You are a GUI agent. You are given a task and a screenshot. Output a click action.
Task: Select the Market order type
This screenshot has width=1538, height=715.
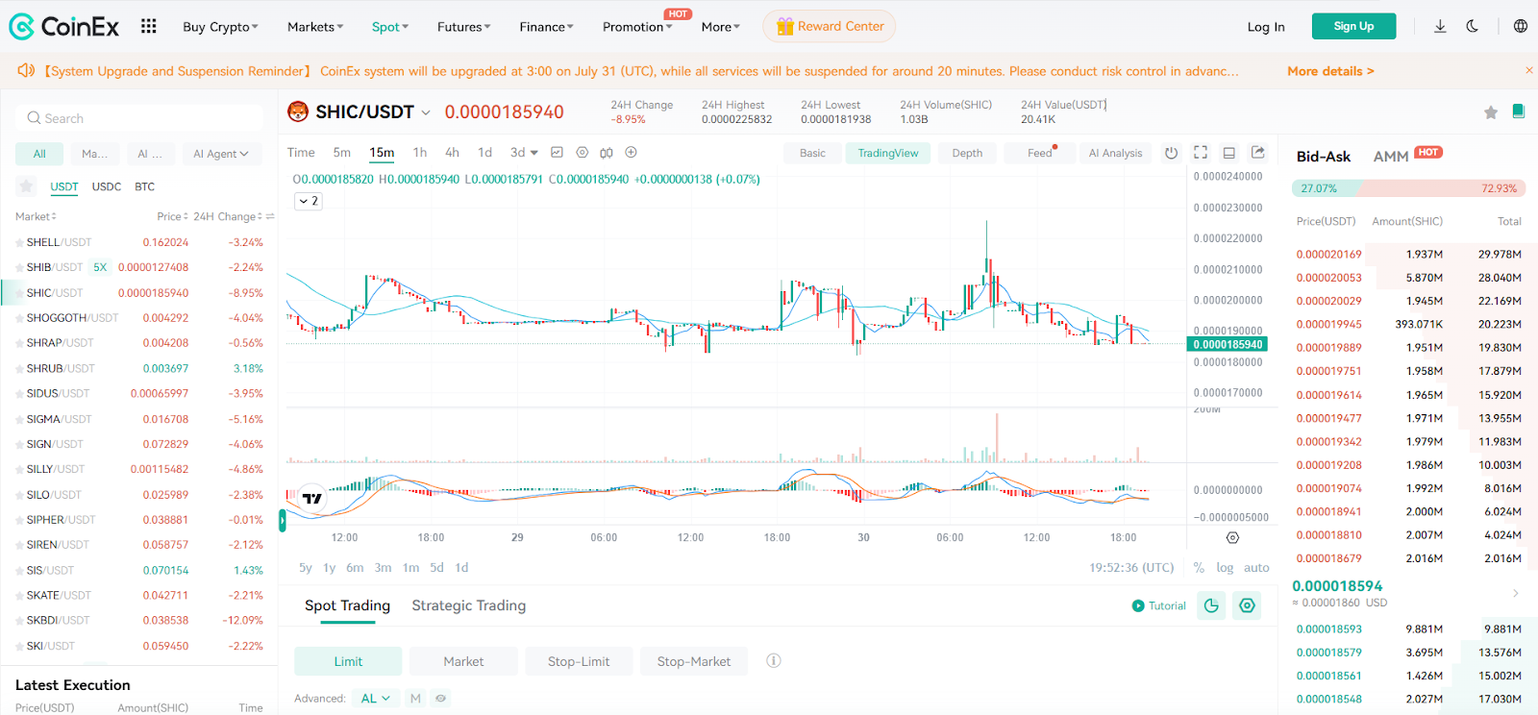463,661
